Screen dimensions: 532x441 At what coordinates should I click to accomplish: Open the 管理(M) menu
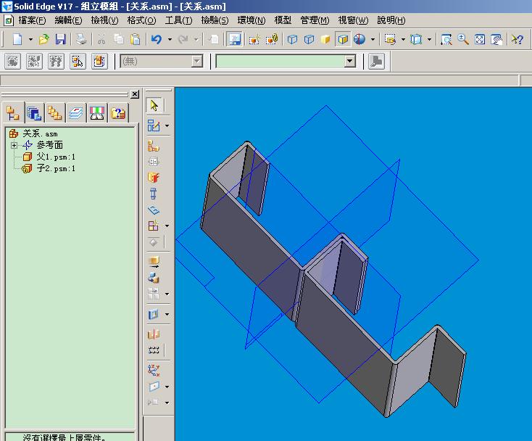pyautogui.click(x=315, y=20)
